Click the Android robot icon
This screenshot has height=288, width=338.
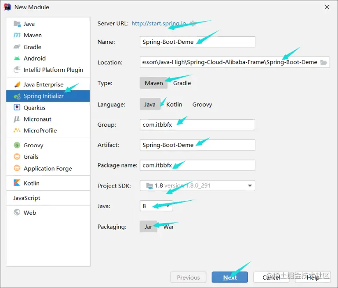17,58
